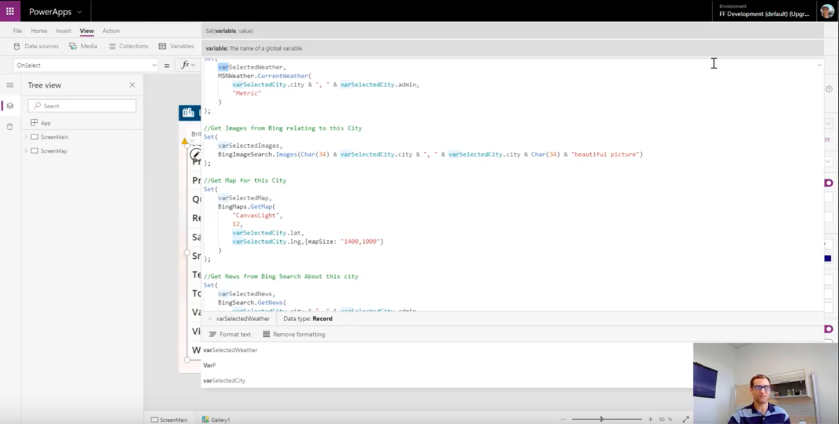
Task: Open the Variables viewer
Action: click(176, 46)
